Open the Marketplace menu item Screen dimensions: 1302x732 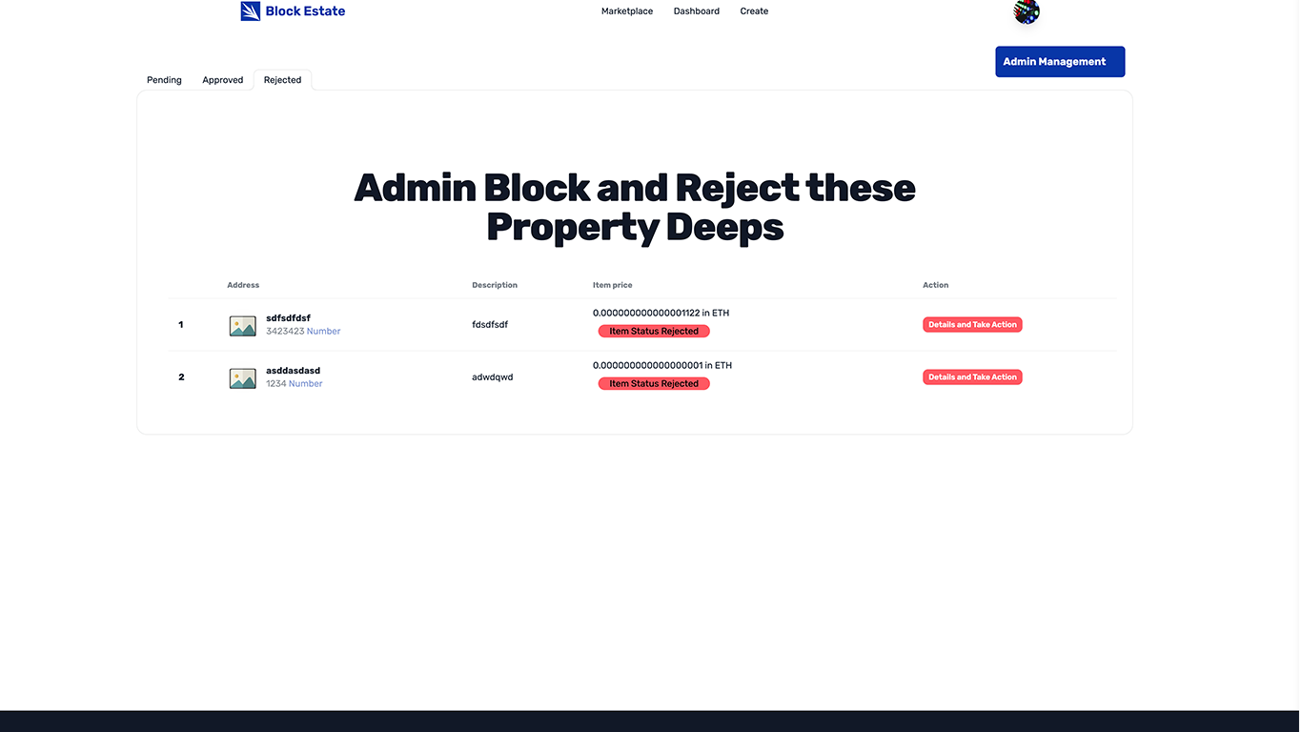[x=626, y=10]
